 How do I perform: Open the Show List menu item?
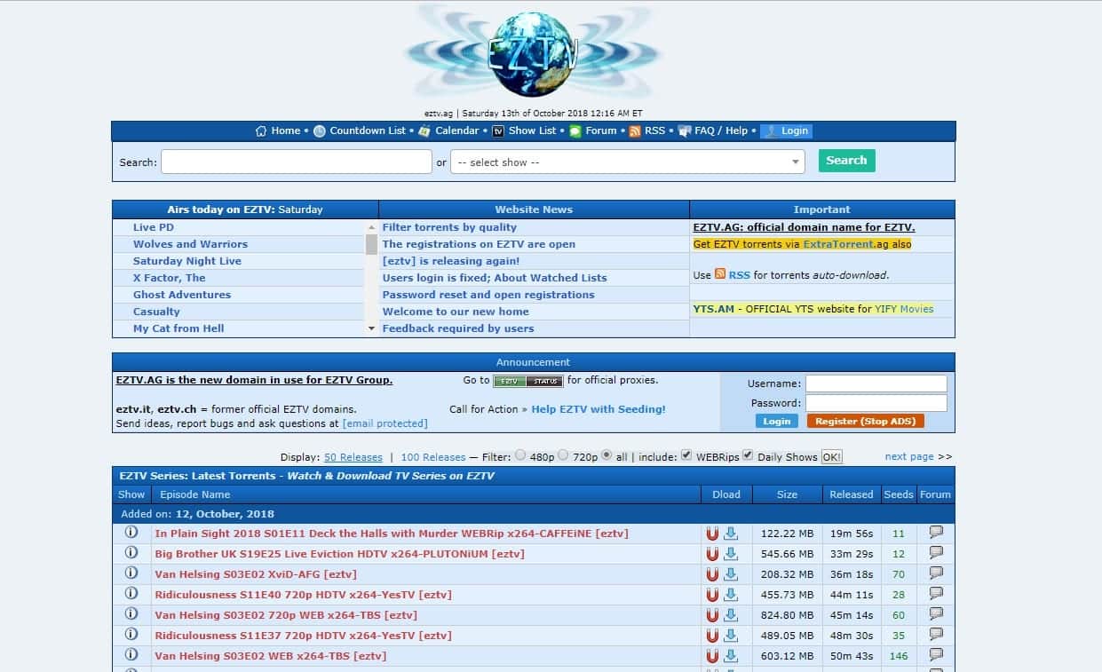point(531,130)
